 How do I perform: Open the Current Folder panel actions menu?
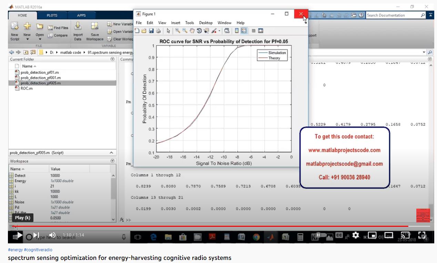[x=112, y=59]
